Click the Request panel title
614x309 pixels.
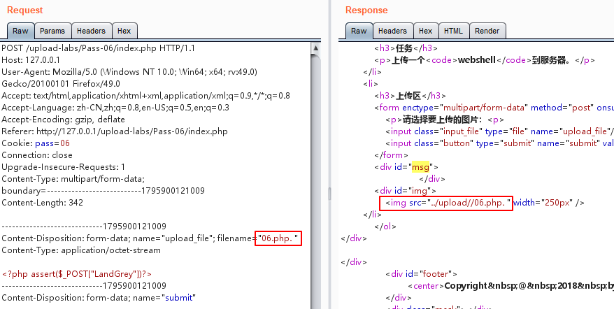25,10
